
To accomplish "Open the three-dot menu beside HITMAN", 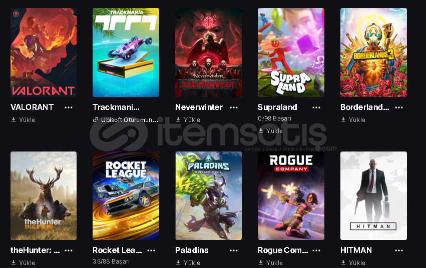I will tap(399, 250).
